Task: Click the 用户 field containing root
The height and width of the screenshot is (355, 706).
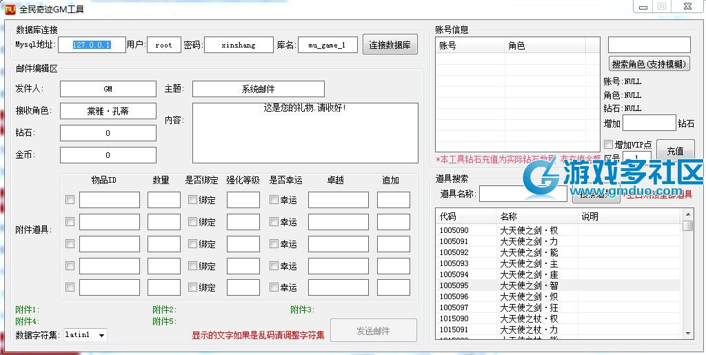Action: coord(164,45)
